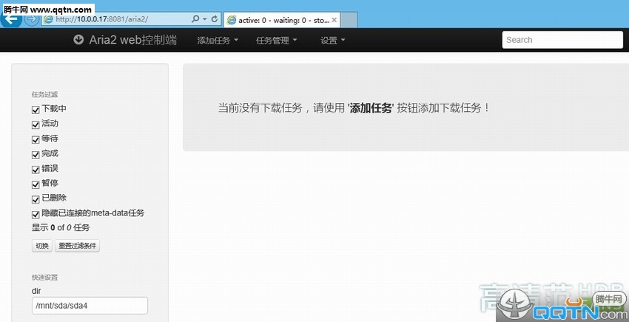Toggle 隐藏已连接的meta-data任务 checkbox
The height and width of the screenshot is (322, 629).
[36, 215]
